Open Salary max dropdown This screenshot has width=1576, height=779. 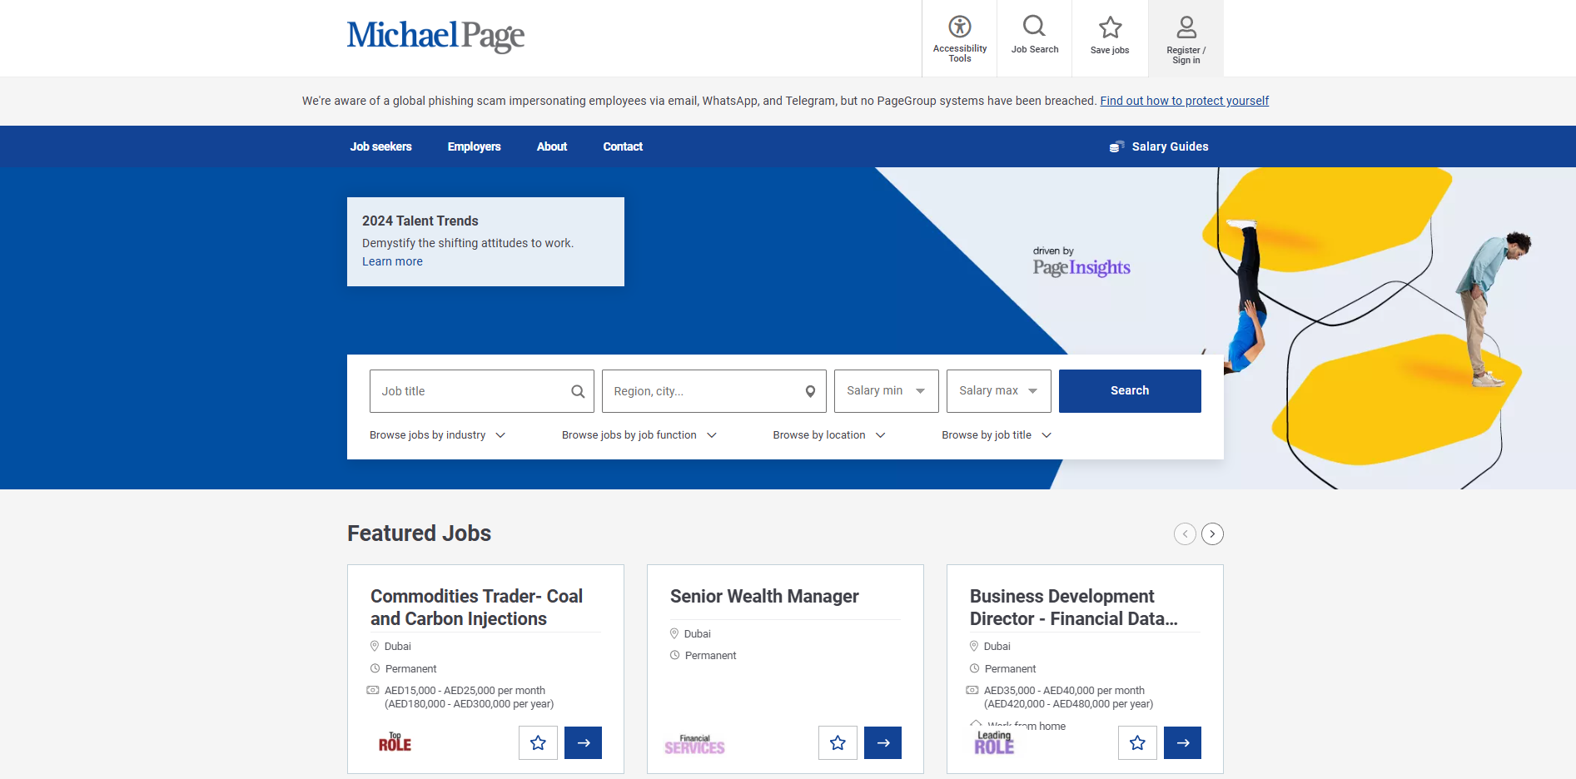click(x=999, y=391)
